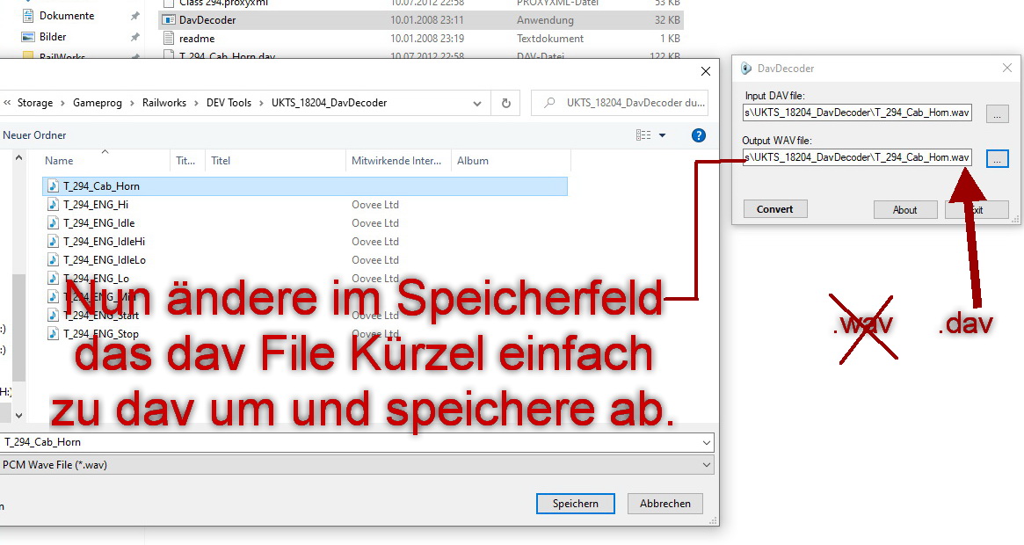Sort by Titel column header
Screen dimensions: 1024x545
tap(276, 161)
